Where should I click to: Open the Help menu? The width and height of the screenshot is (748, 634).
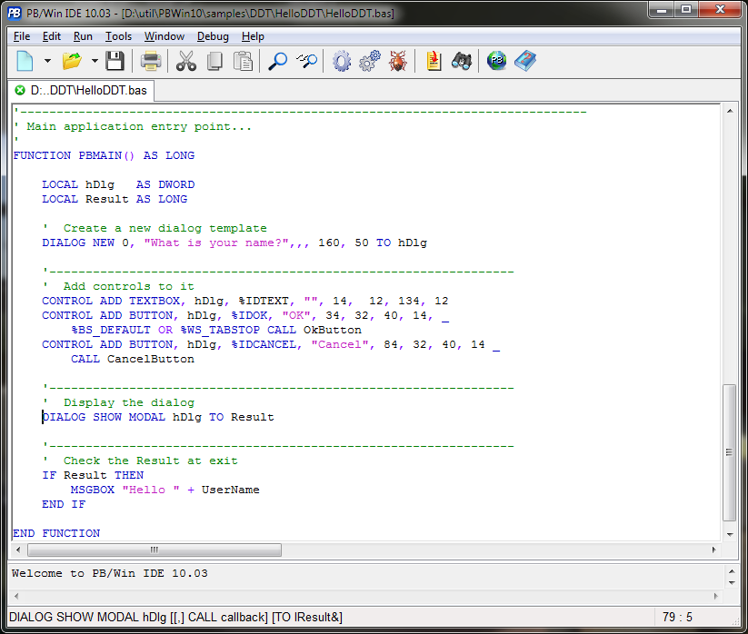coord(253,36)
